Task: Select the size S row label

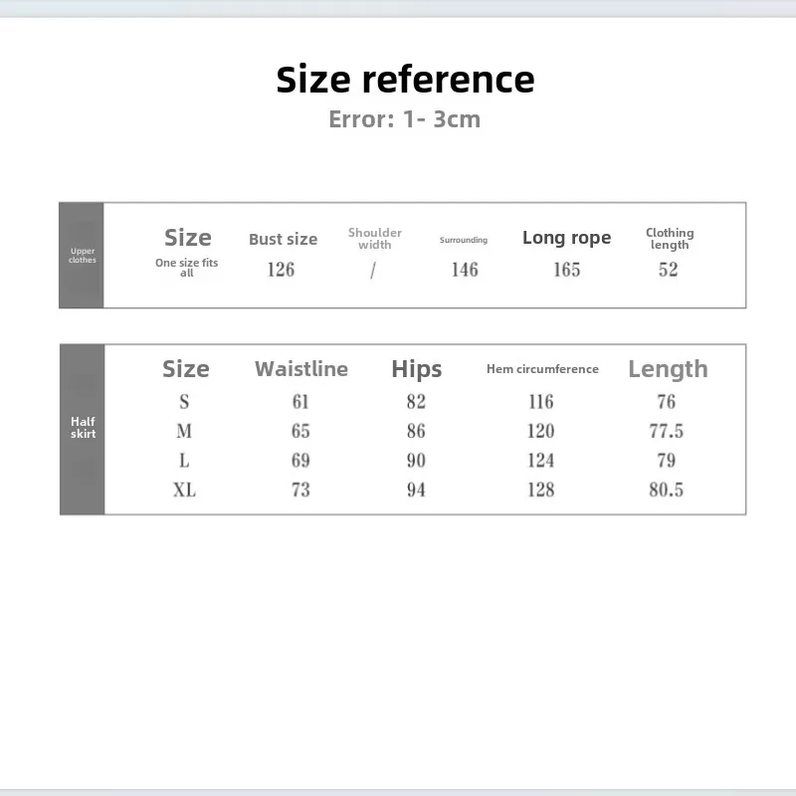Action: [184, 402]
